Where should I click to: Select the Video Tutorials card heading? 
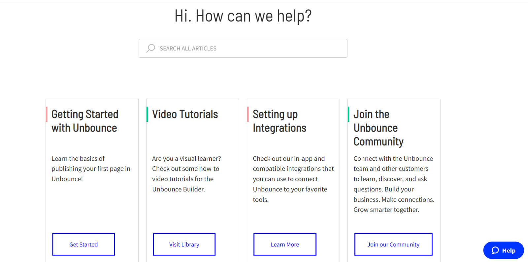(x=185, y=115)
